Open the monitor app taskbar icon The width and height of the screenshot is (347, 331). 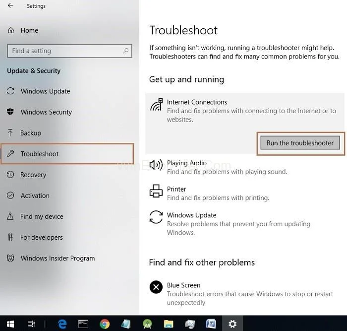tap(190, 324)
